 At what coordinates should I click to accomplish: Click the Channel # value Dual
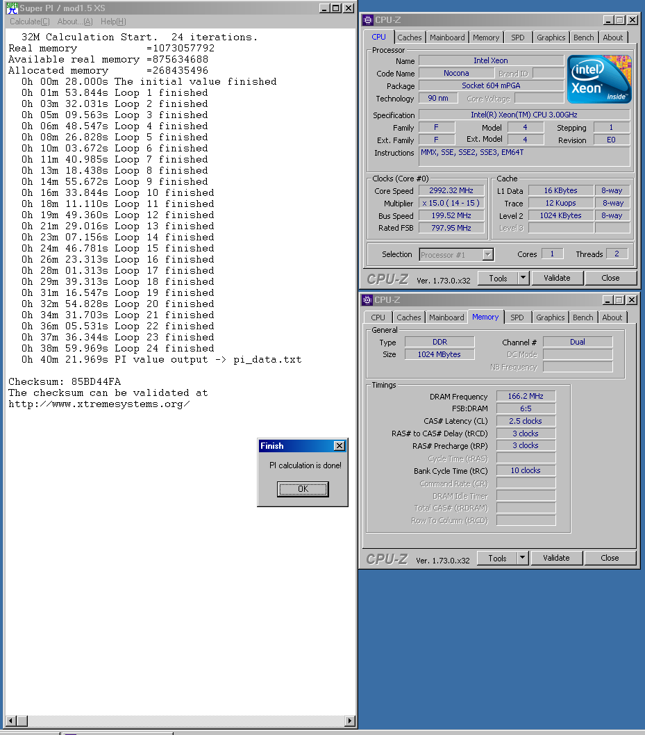[578, 342]
